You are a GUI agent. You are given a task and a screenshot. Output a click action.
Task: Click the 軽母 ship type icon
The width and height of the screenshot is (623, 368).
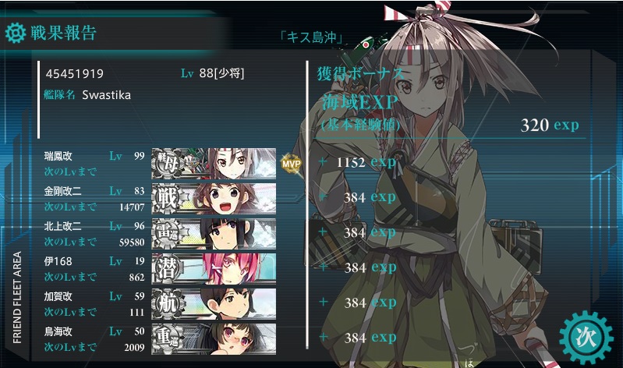168,164
